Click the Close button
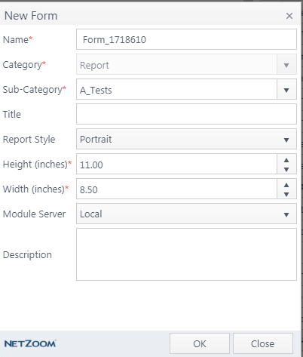The width and height of the screenshot is (303, 357). click(x=263, y=343)
